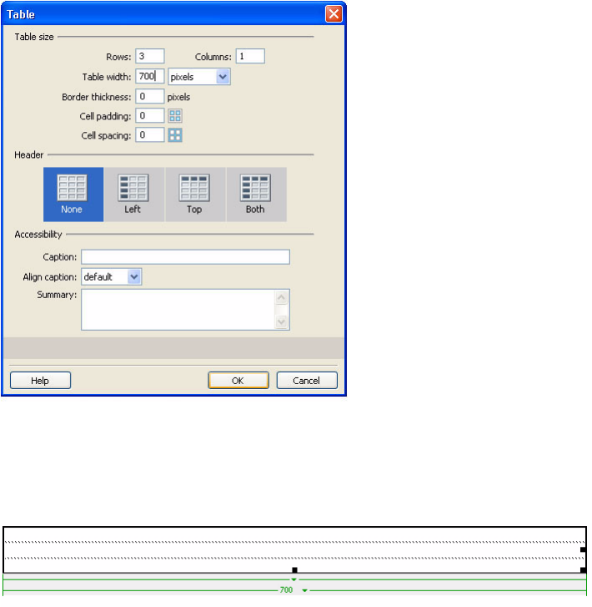This screenshot has width=592, height=607.
Task: Click the Table width input field
Action: click(151, 77)
